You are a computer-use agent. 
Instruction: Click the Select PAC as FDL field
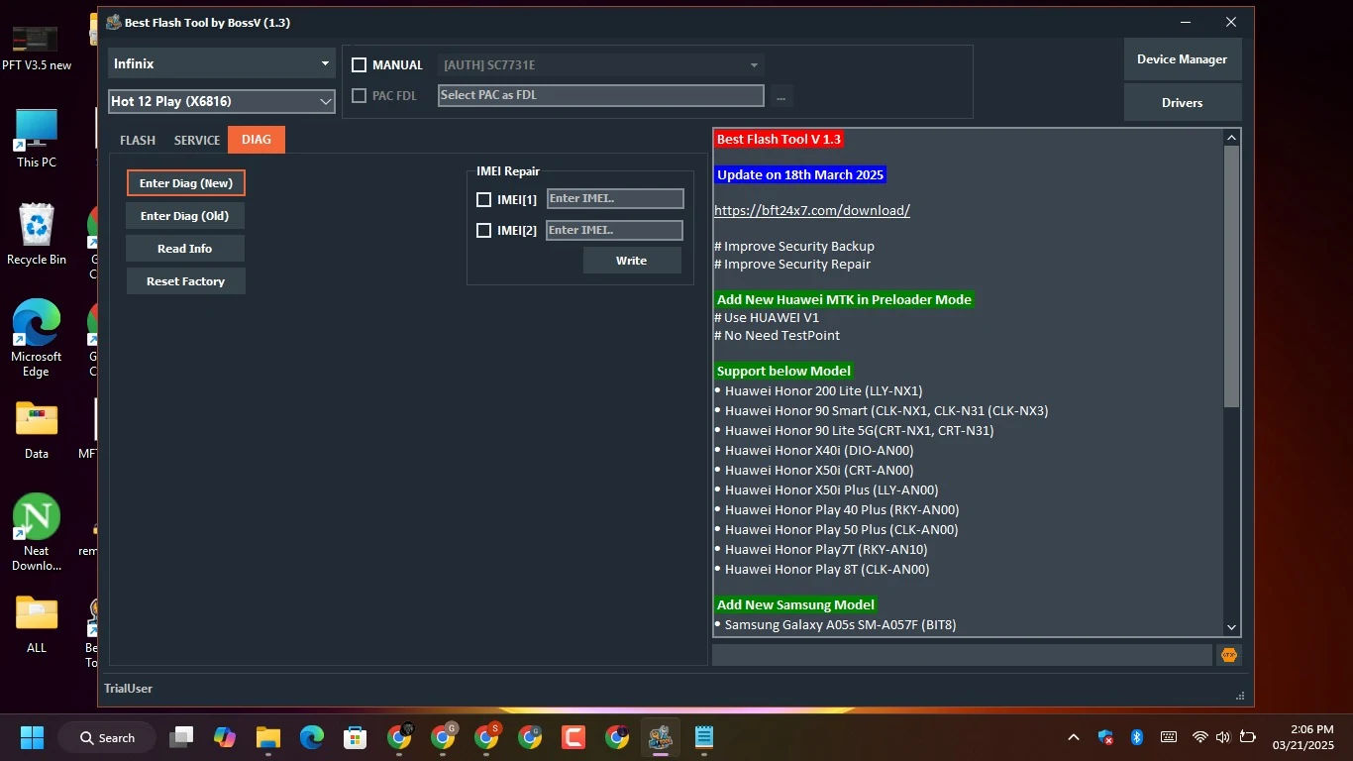[x=601, y=96]
